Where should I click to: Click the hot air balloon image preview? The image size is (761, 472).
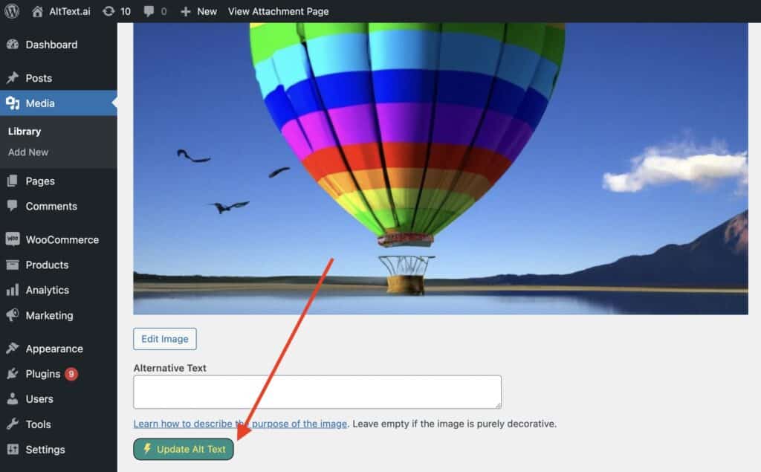[x=440, y=169]
